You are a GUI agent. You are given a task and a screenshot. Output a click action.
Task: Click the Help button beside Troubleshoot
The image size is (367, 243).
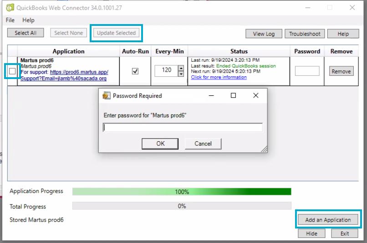point(343,34)
